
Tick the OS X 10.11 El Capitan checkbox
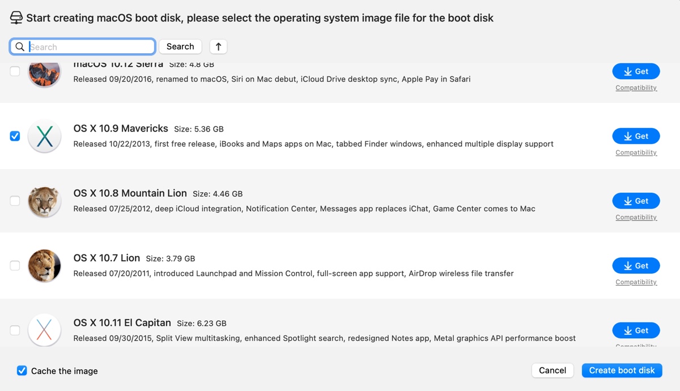(15, 330)
